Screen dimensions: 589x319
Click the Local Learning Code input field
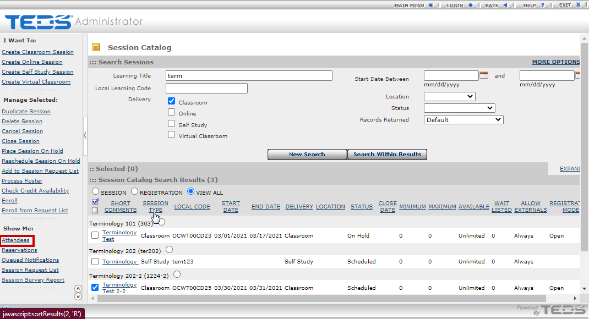tap(206, 89)
